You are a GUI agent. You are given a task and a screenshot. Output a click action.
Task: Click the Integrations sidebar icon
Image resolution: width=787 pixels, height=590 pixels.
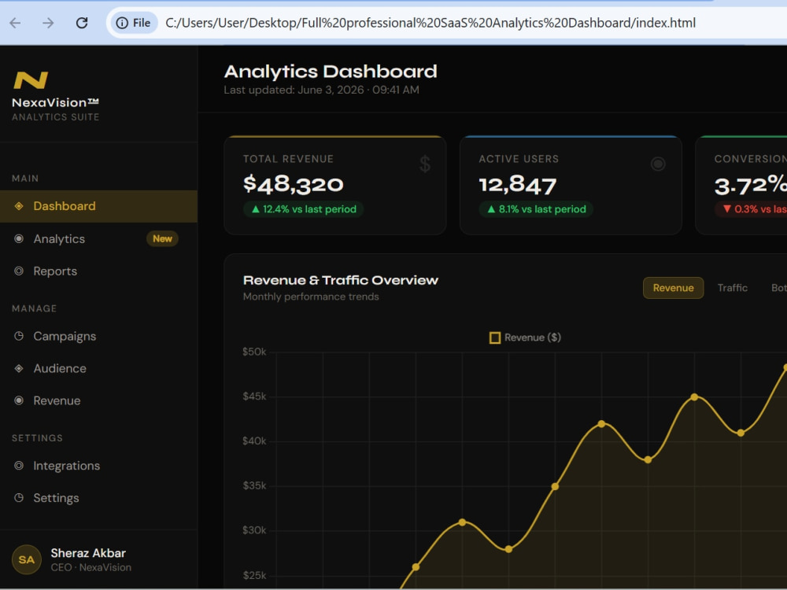[19, 466]
